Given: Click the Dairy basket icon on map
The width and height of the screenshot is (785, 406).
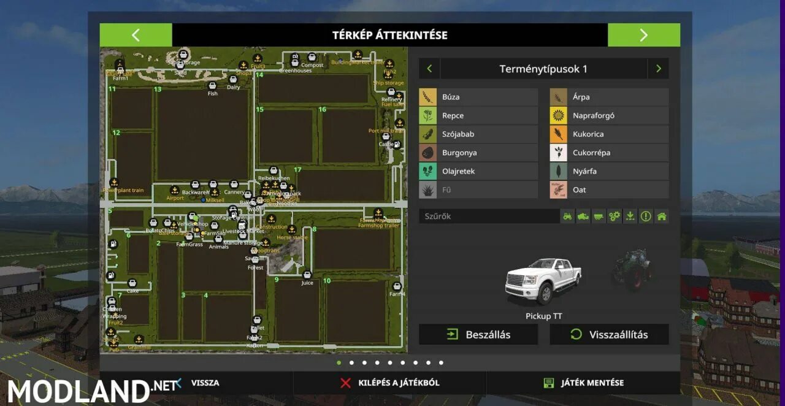Looking at the screenshot, I should click(x=233, y=79).
